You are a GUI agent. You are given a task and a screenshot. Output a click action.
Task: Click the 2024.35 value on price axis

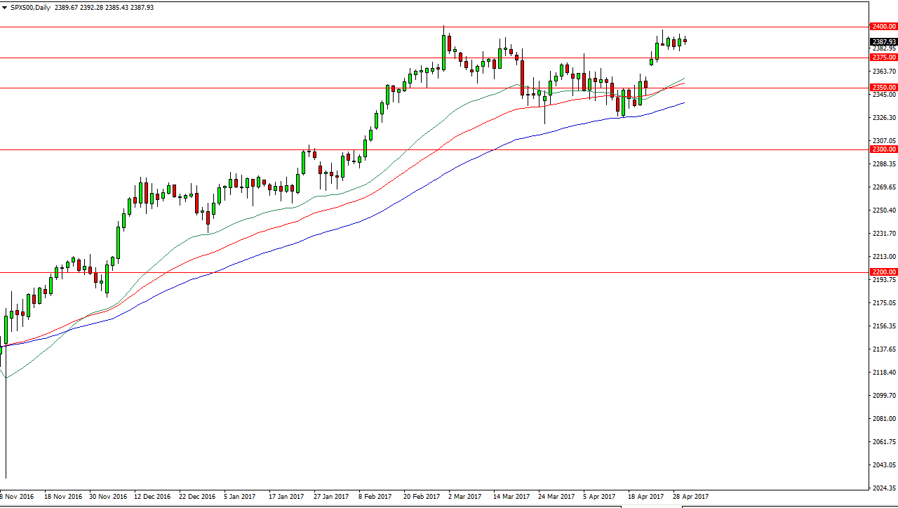coord(883,488)
